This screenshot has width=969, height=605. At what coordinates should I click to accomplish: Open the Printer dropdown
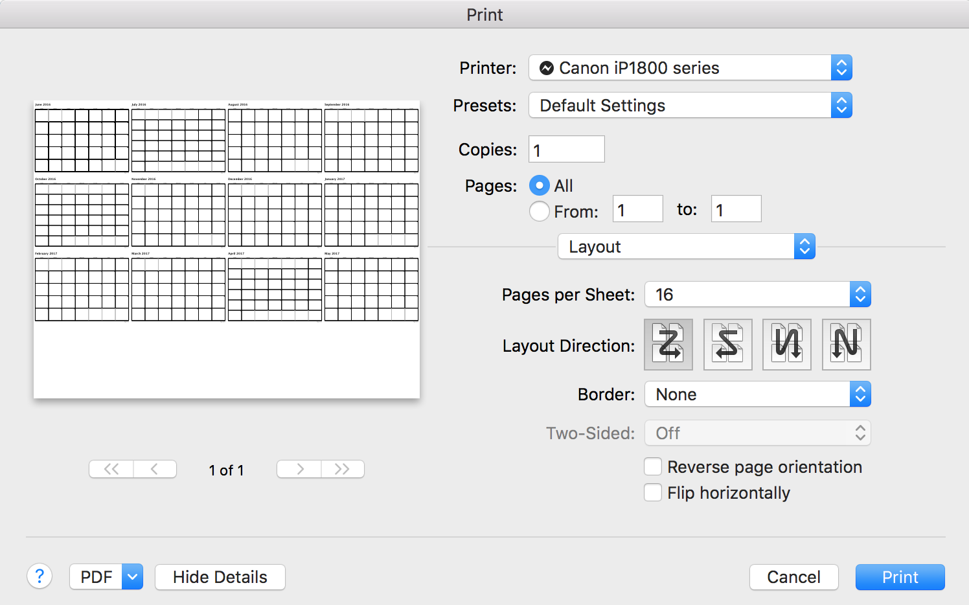click(x=690, y=68)
